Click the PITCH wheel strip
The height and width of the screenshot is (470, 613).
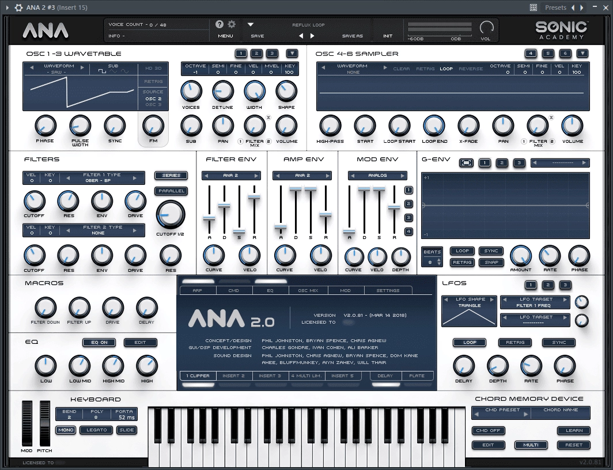[x=45, y=423]
